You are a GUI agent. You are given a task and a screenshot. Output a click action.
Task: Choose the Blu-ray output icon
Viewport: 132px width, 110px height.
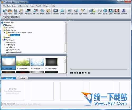[105, 12]
